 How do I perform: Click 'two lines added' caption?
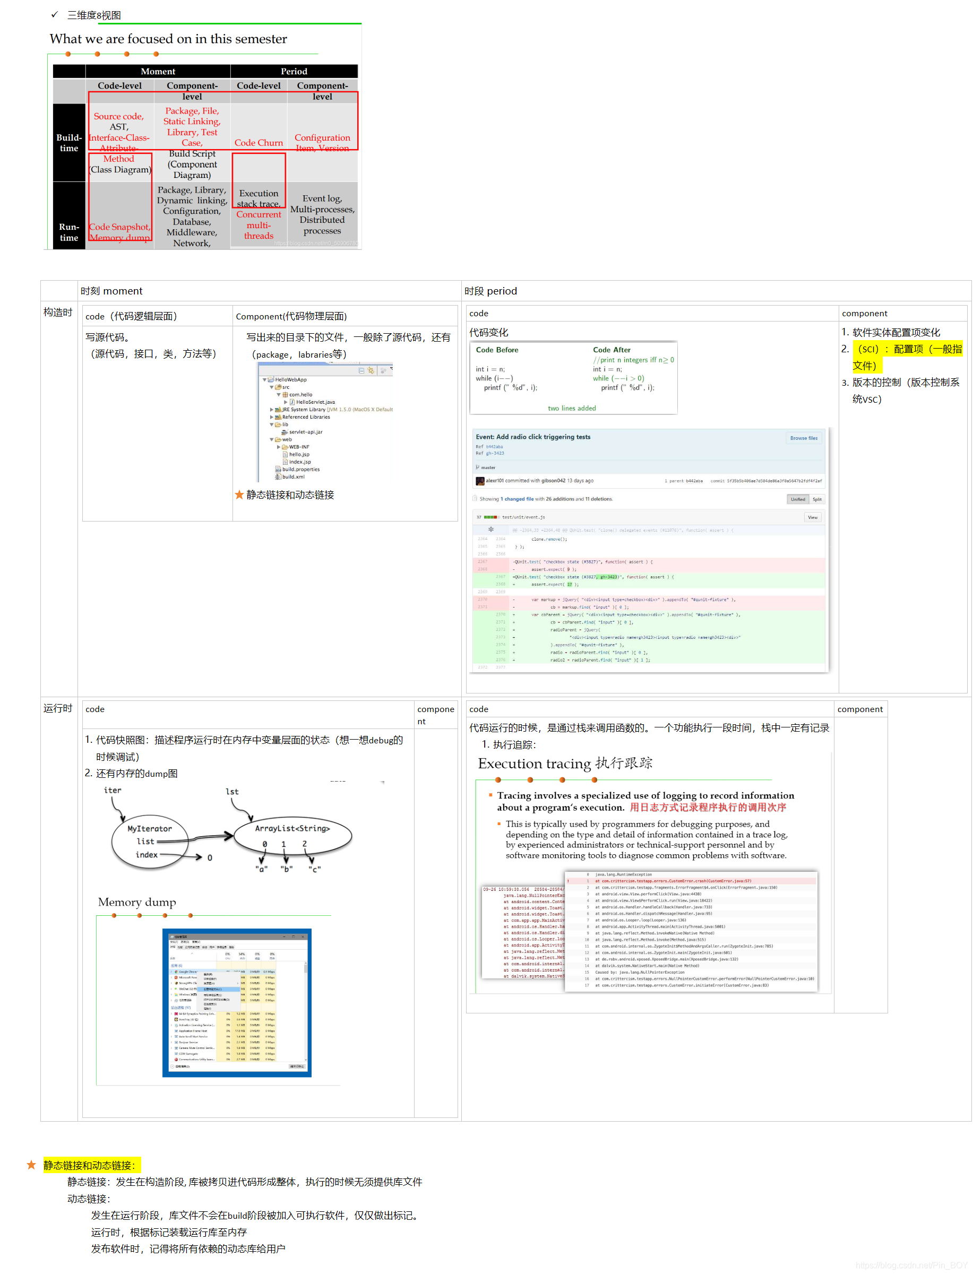coord(572,408)
